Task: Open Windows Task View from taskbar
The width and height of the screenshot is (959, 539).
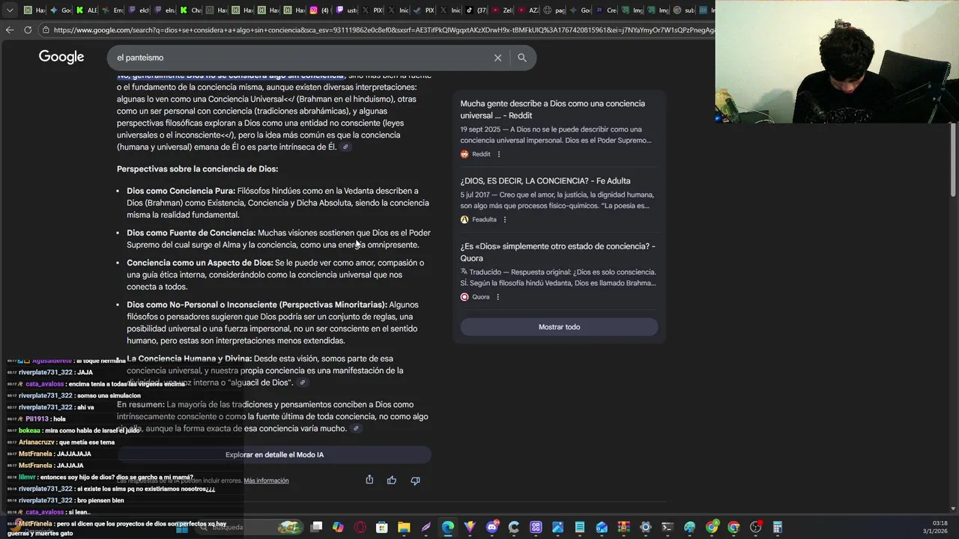Action: click(316, 527)
